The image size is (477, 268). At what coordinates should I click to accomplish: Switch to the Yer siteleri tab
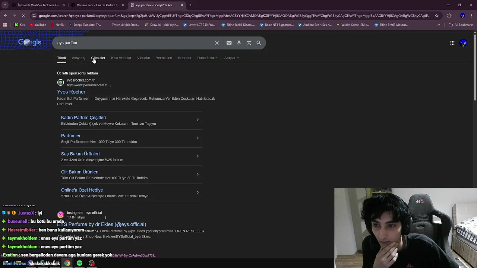pos(164,58)
